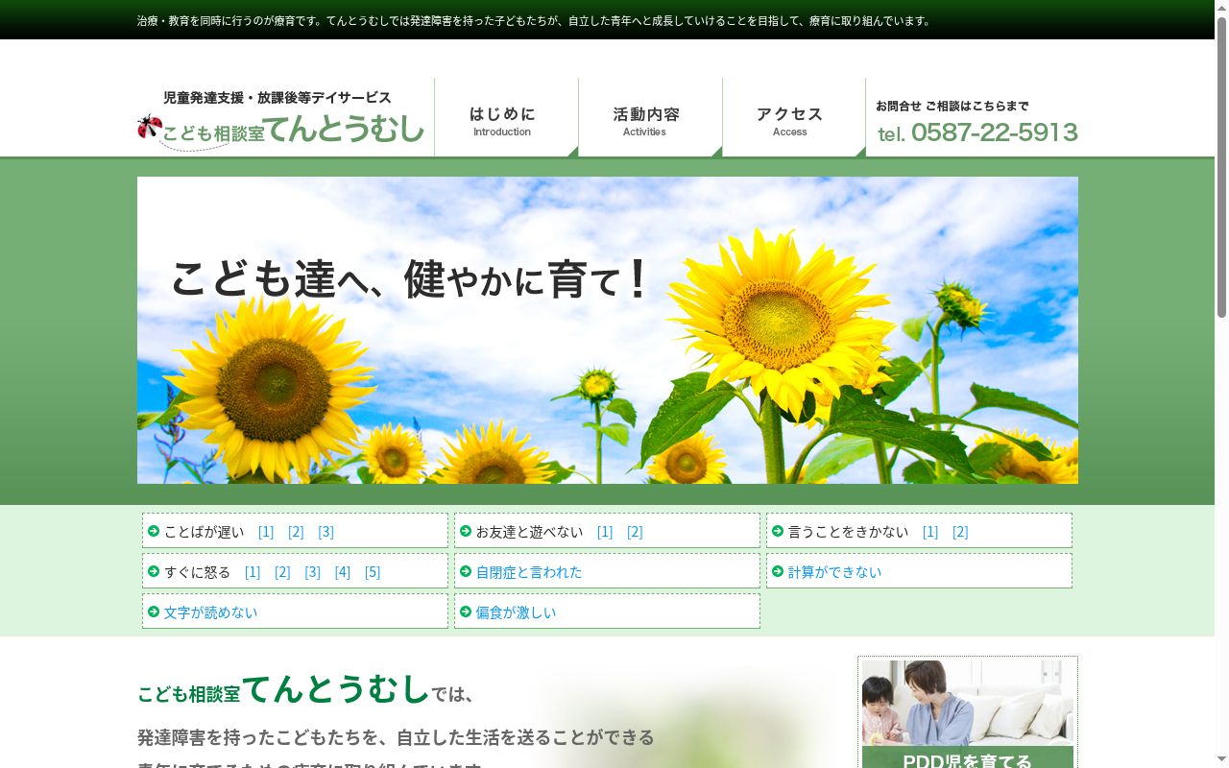Click the scrollbar up arrow
Viewport: 1229px width, 768px height.
pyautogui.click(x=1221, y=6)
